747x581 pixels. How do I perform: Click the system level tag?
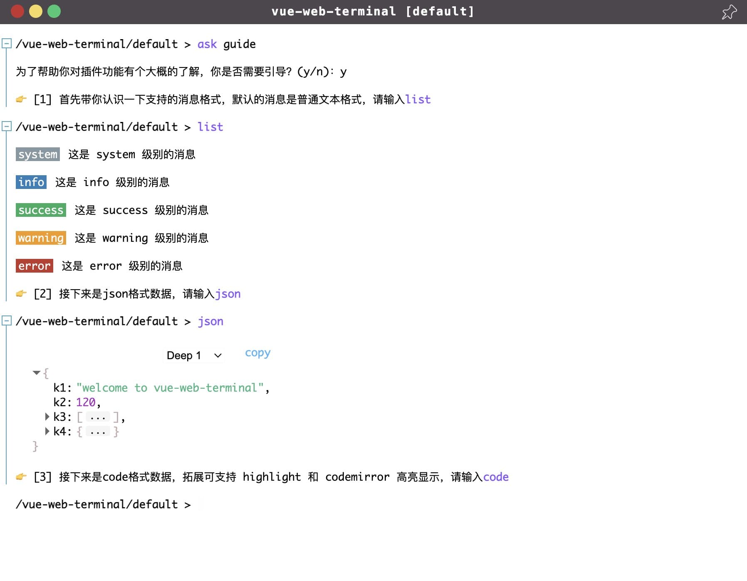pos(38,154)
